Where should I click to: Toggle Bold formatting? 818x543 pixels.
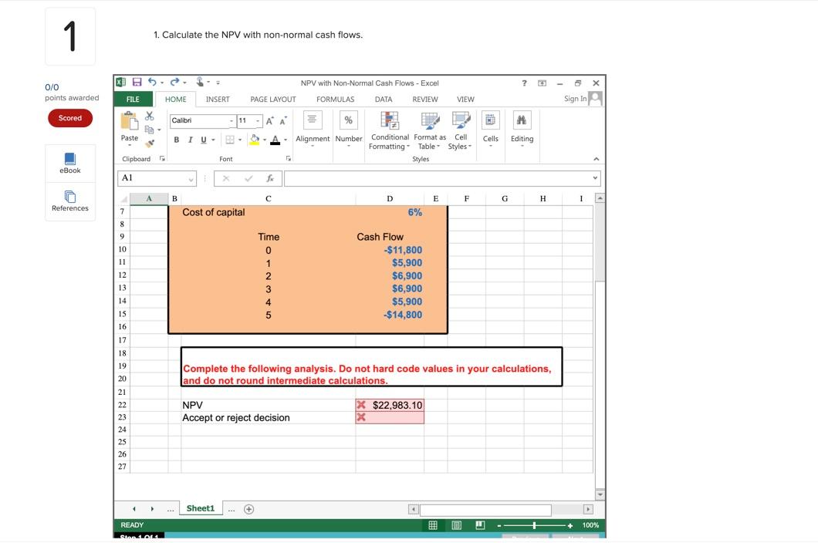tap(177, 140)
